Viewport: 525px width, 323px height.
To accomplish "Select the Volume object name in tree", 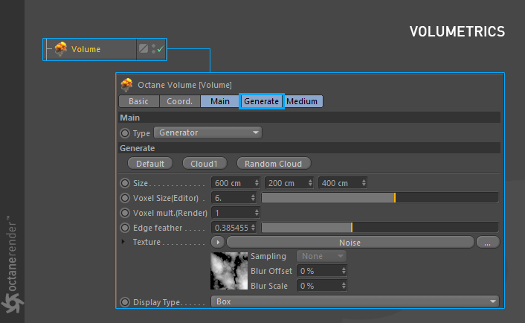I will (86, 49).
